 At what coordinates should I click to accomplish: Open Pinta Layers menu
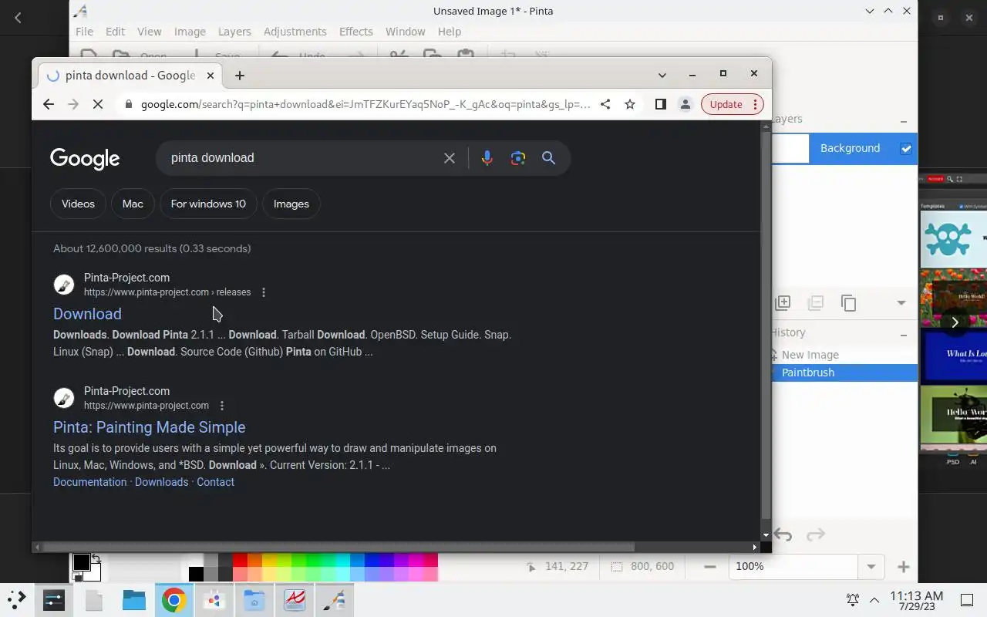coord(234,32)
